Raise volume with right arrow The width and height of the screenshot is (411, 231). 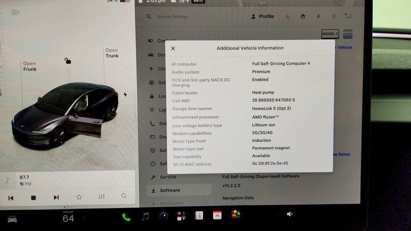pos(306,214)
